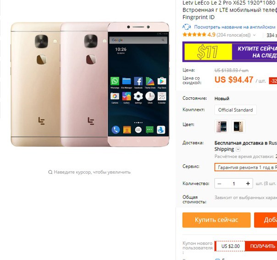The image size is (277, 260).
Task: Click the translate icon beside the English title link
Action: tap(187, 27)
